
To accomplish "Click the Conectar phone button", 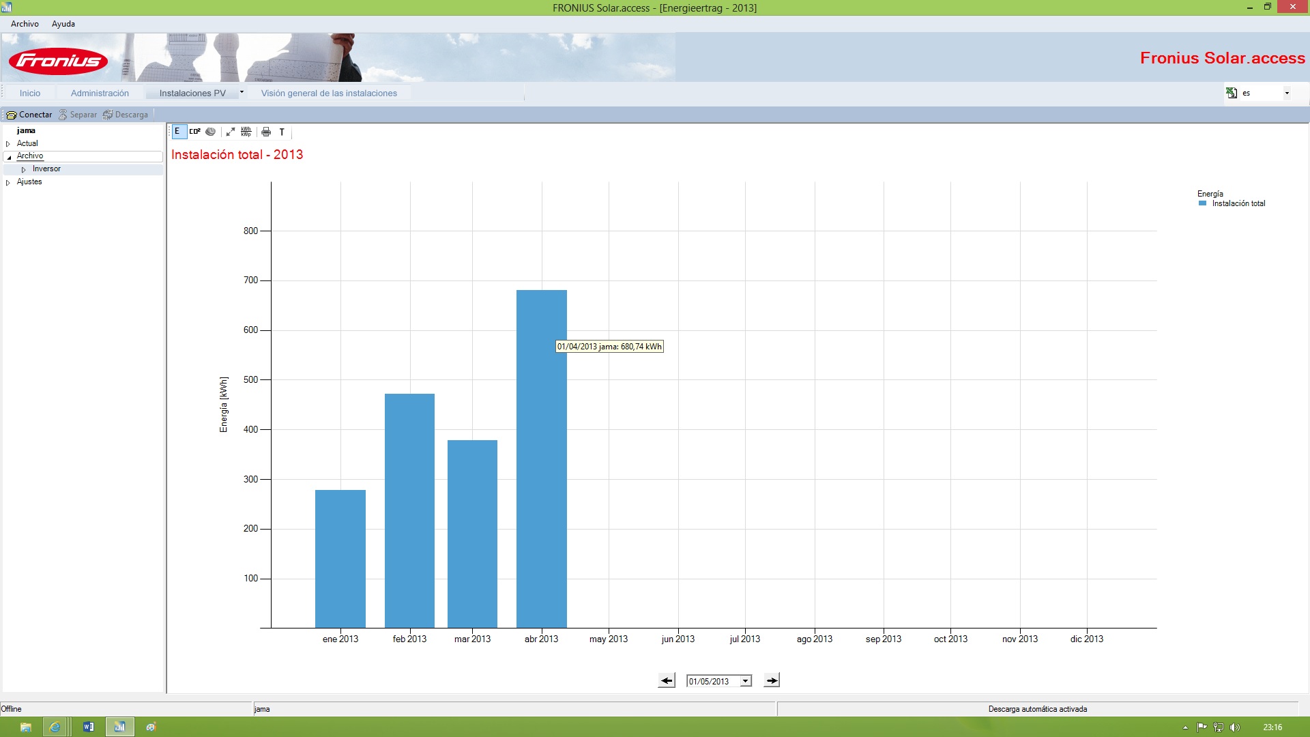I will (29, 115).
